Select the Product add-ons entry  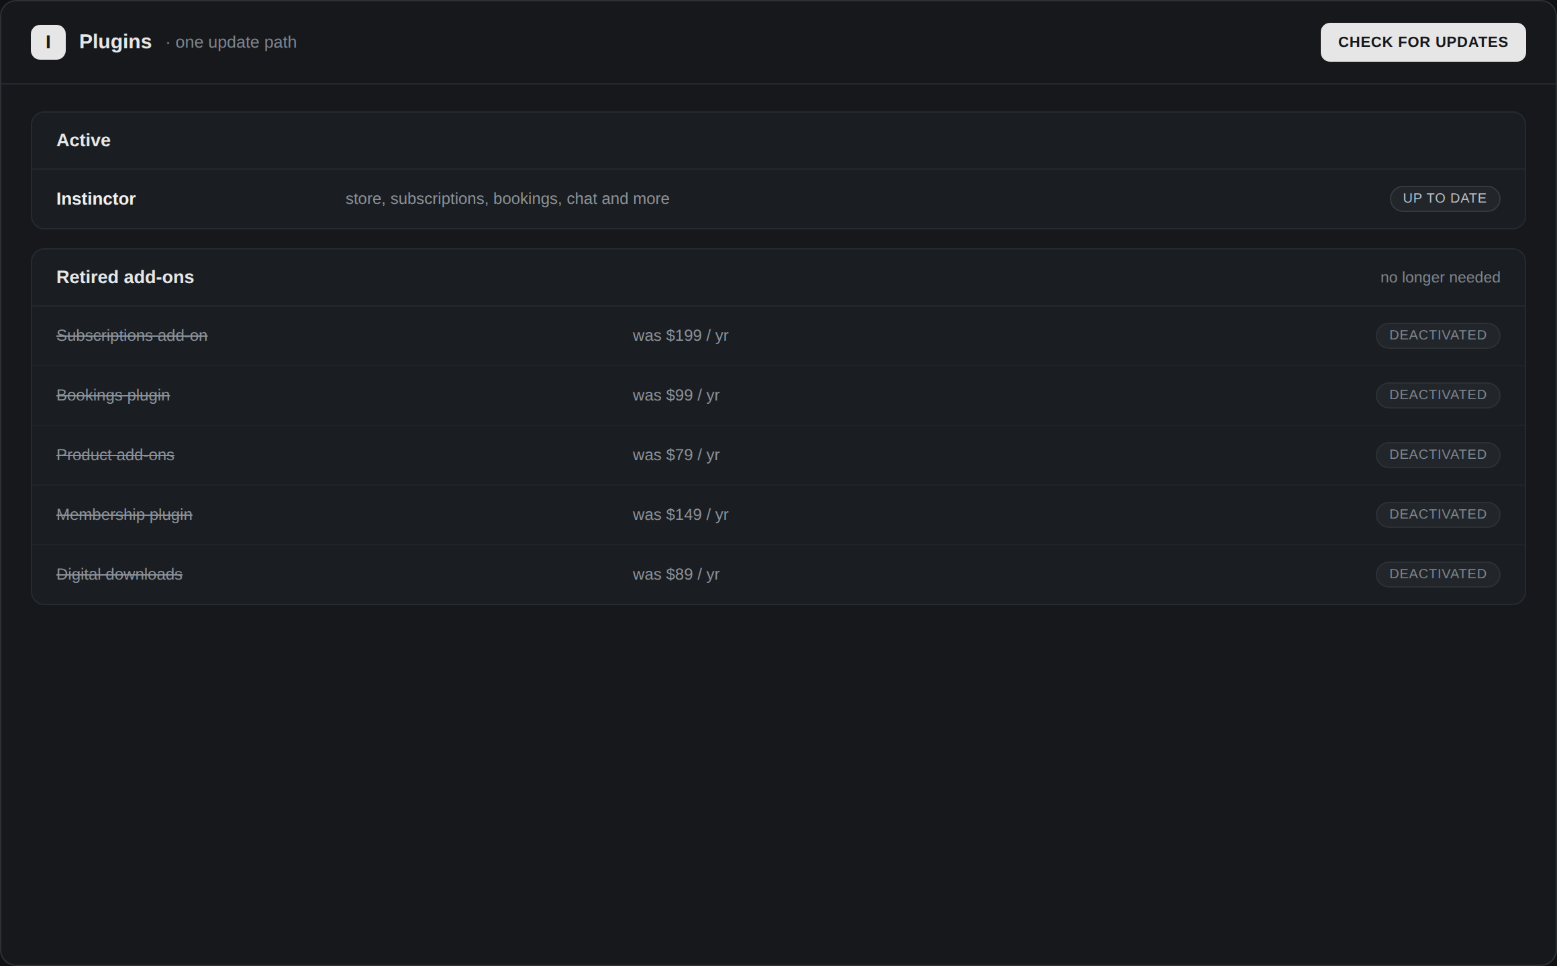click(x=115, y=455)
